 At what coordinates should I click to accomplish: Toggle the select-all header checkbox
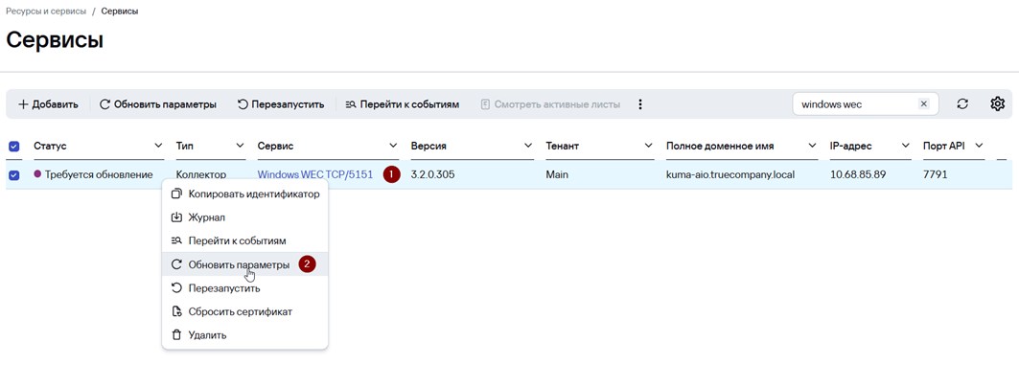click(13, 147)
